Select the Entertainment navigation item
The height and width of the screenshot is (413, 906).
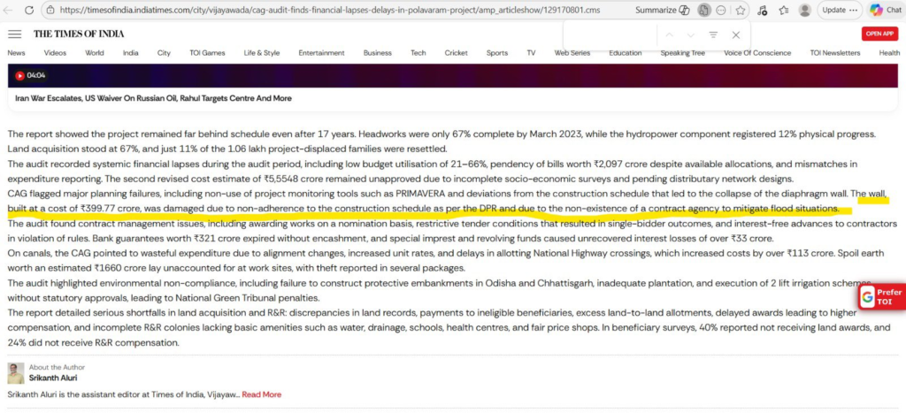pyautogui.click(x=321, y=53)
